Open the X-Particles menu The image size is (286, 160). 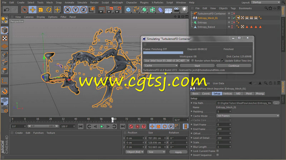157,2
